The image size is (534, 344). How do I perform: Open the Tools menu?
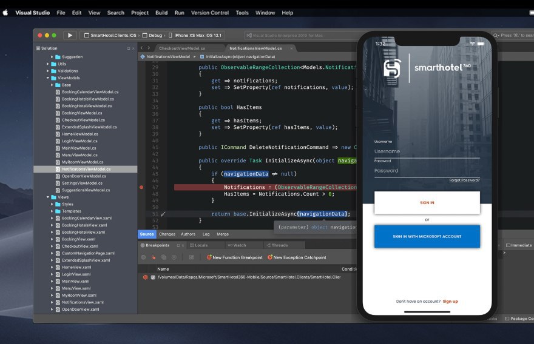[242, 13]
